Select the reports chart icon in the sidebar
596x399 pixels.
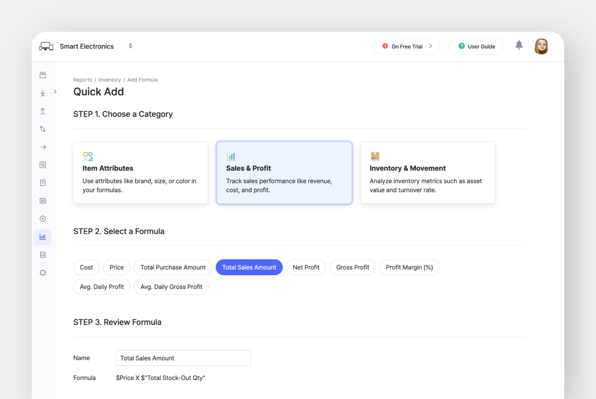(43, 237)
